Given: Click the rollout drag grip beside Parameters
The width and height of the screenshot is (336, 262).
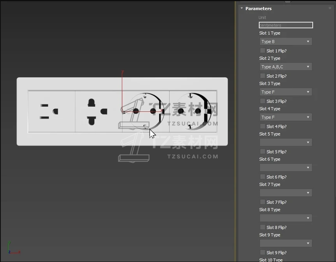Looking at the screenshot, I should point(330,8).
